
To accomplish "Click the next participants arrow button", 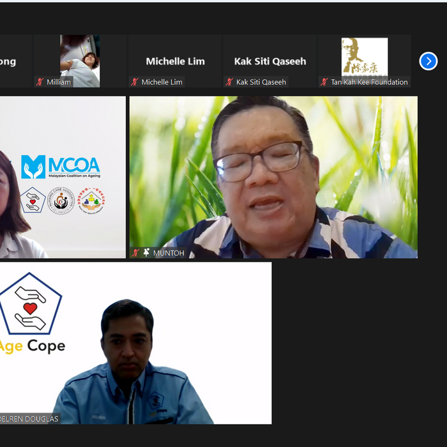I will coord(428,61).
